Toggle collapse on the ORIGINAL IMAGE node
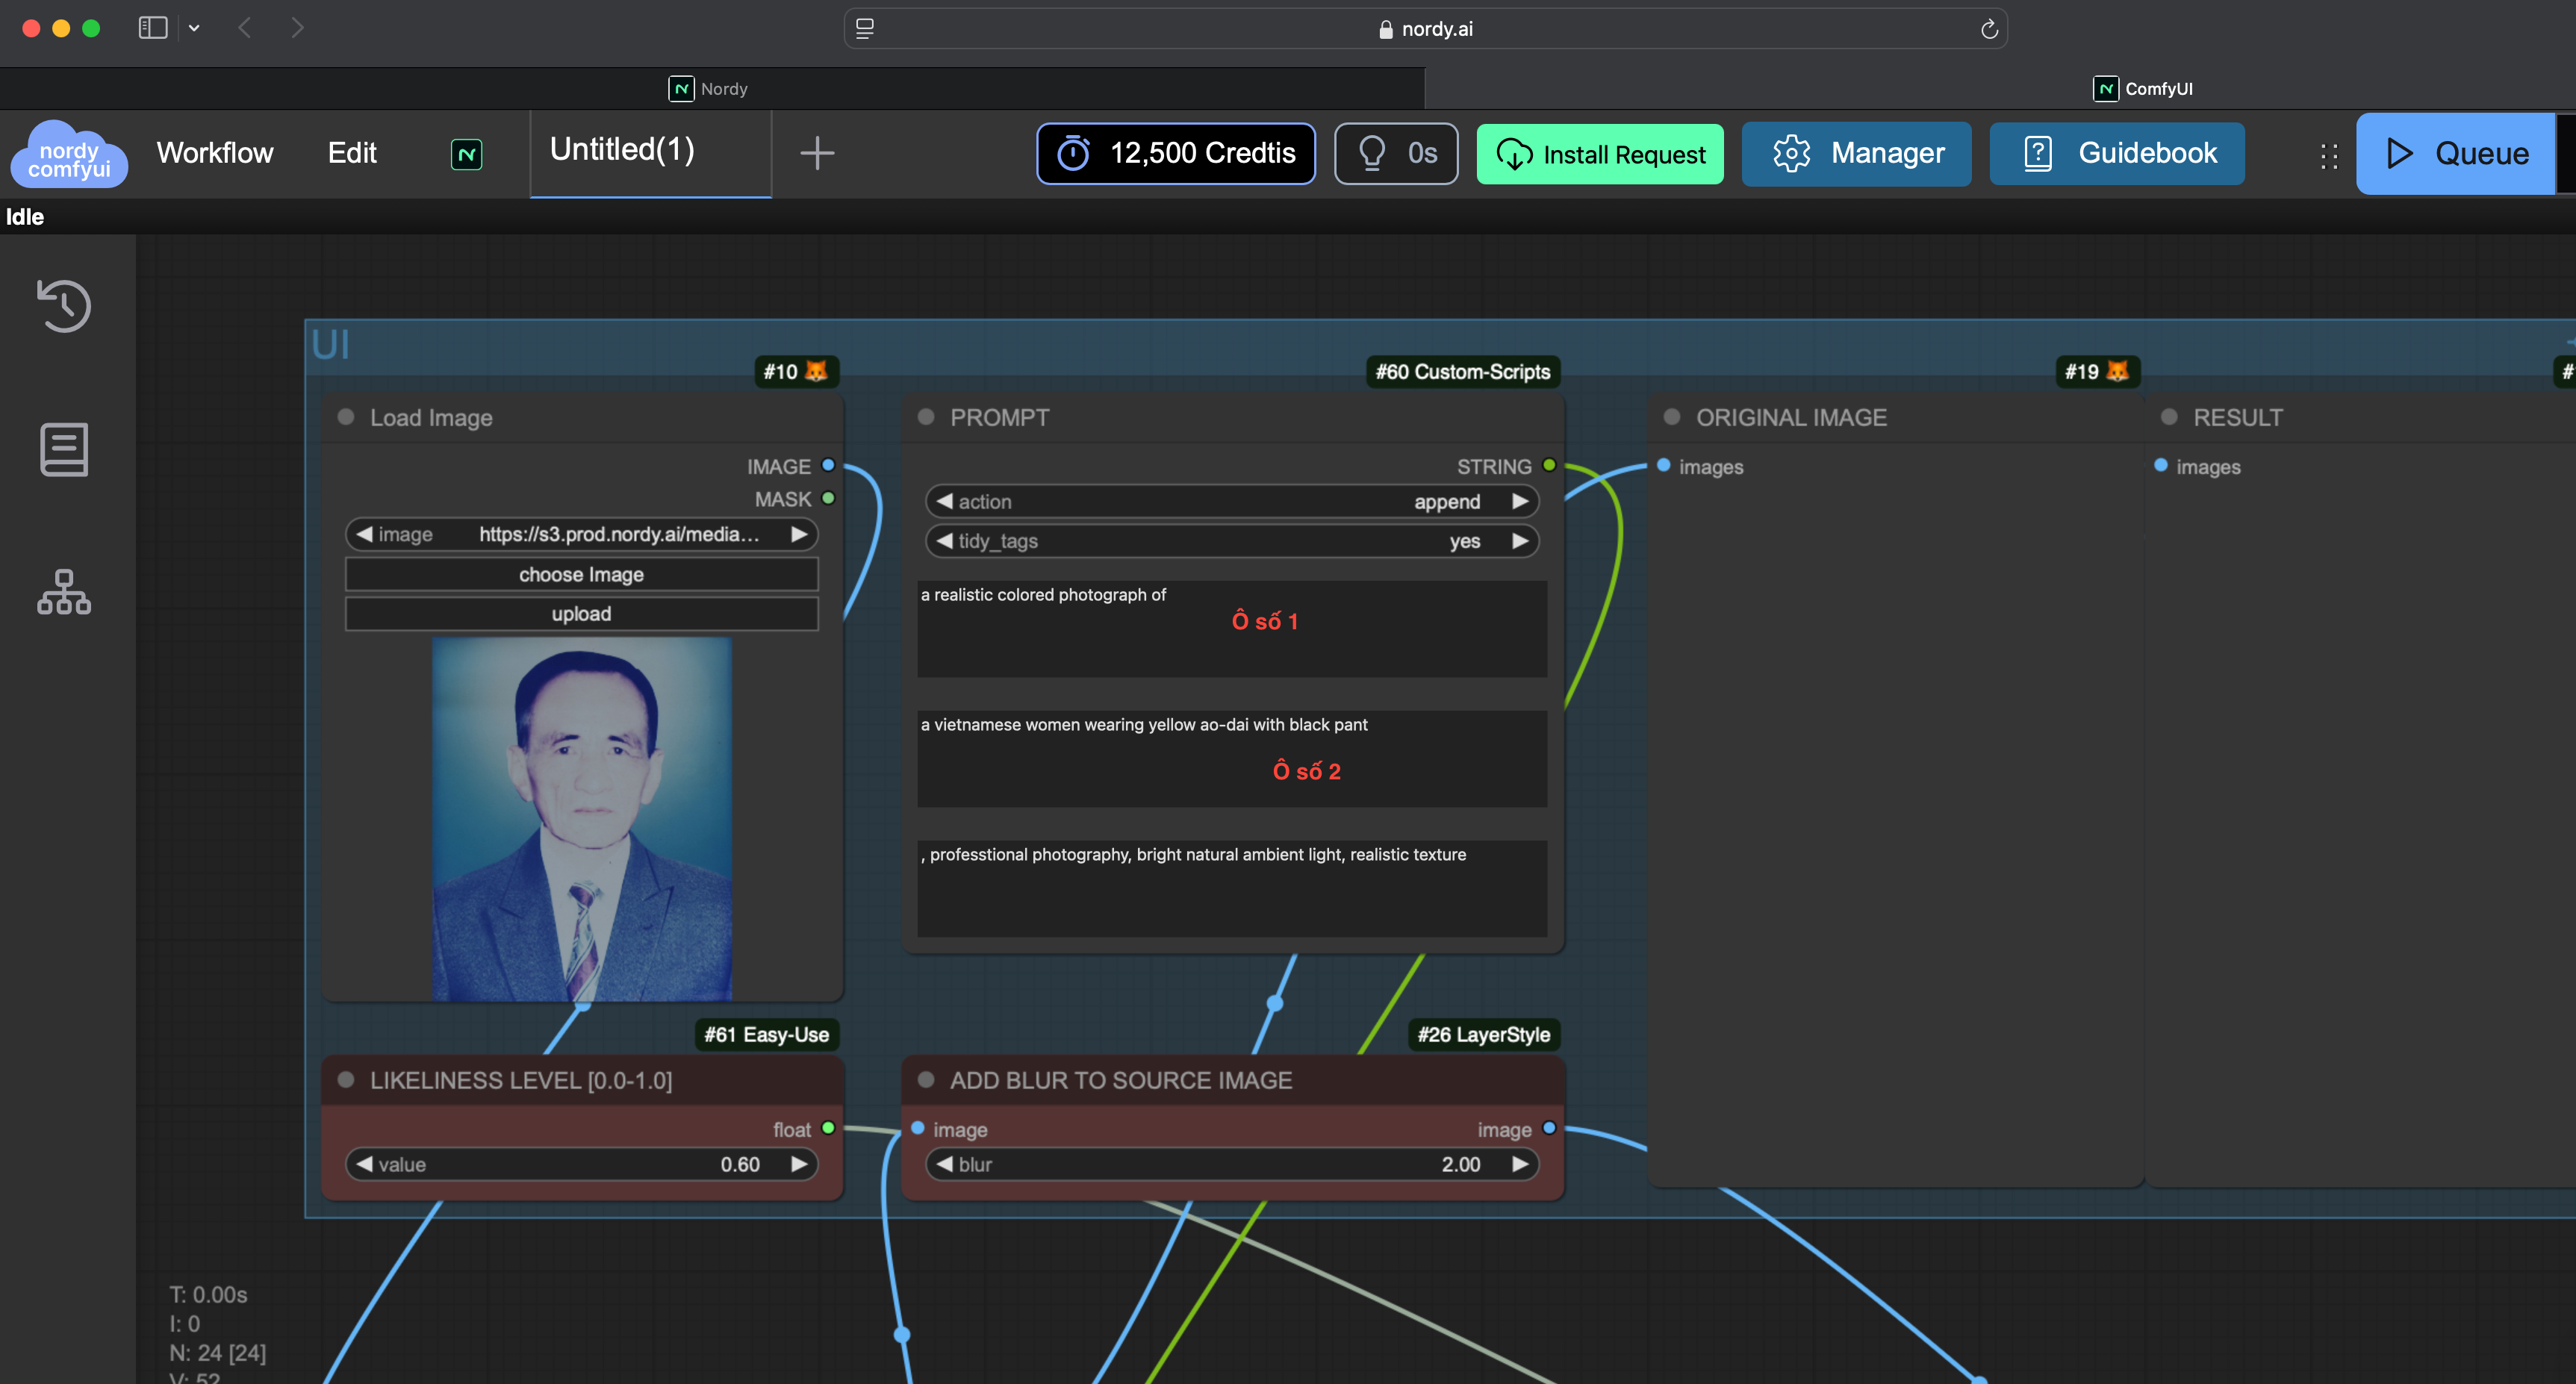 click(x=1672, y=417)
